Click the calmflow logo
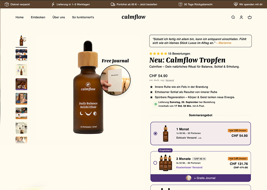 [x=133, y=17]
